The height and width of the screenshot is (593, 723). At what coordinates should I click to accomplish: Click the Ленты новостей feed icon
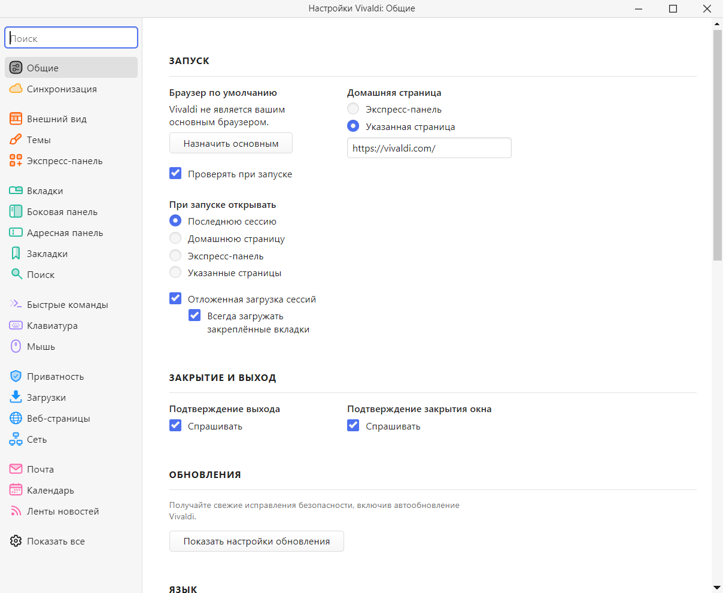16,511
